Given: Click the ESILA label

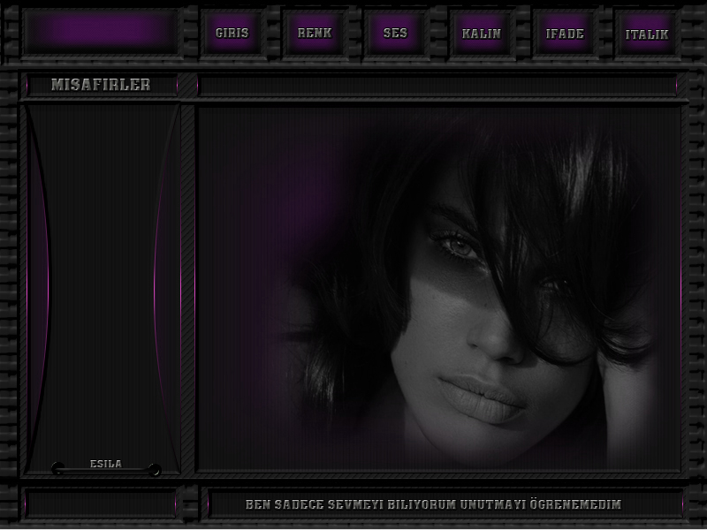Looking at the screenshot, I should click(x=105, y=464).
